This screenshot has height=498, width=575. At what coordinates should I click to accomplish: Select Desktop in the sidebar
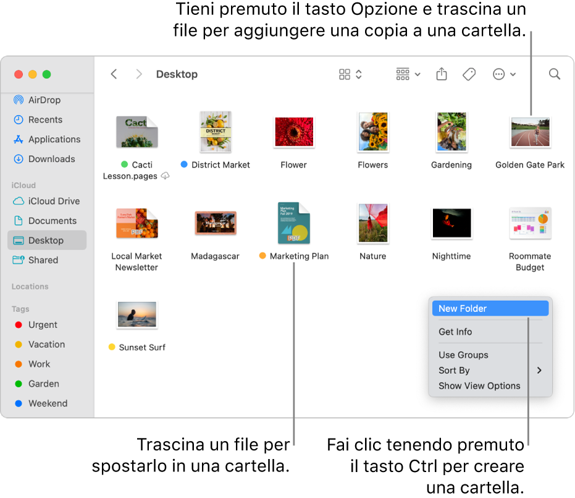click(x=47, y=240)
